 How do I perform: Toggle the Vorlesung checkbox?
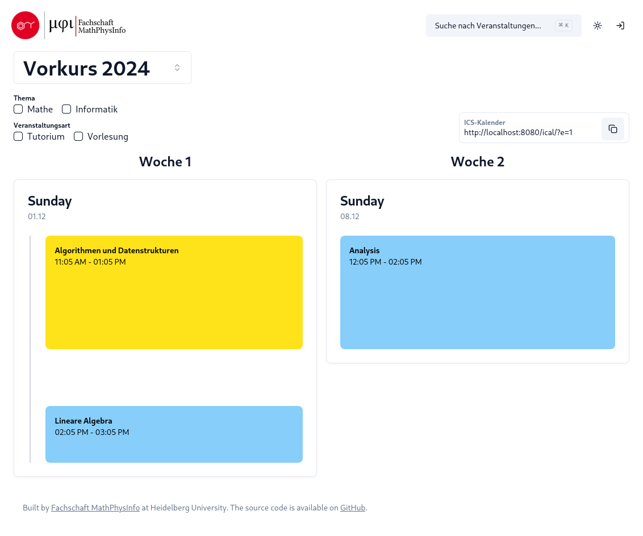point(78,136)
